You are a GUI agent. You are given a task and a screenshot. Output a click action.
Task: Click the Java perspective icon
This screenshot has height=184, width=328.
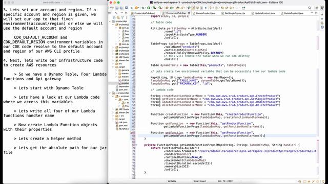(322, 8)
